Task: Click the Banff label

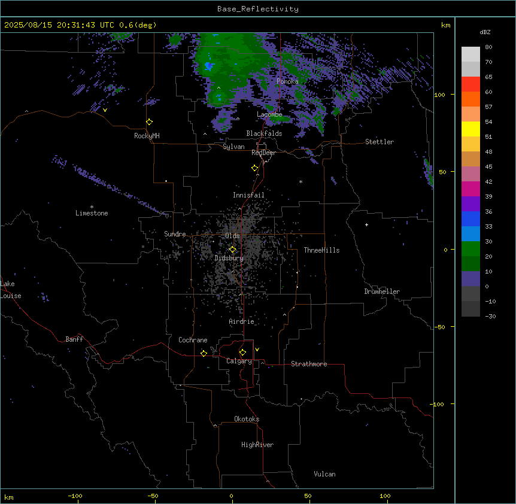Action: 74,339
